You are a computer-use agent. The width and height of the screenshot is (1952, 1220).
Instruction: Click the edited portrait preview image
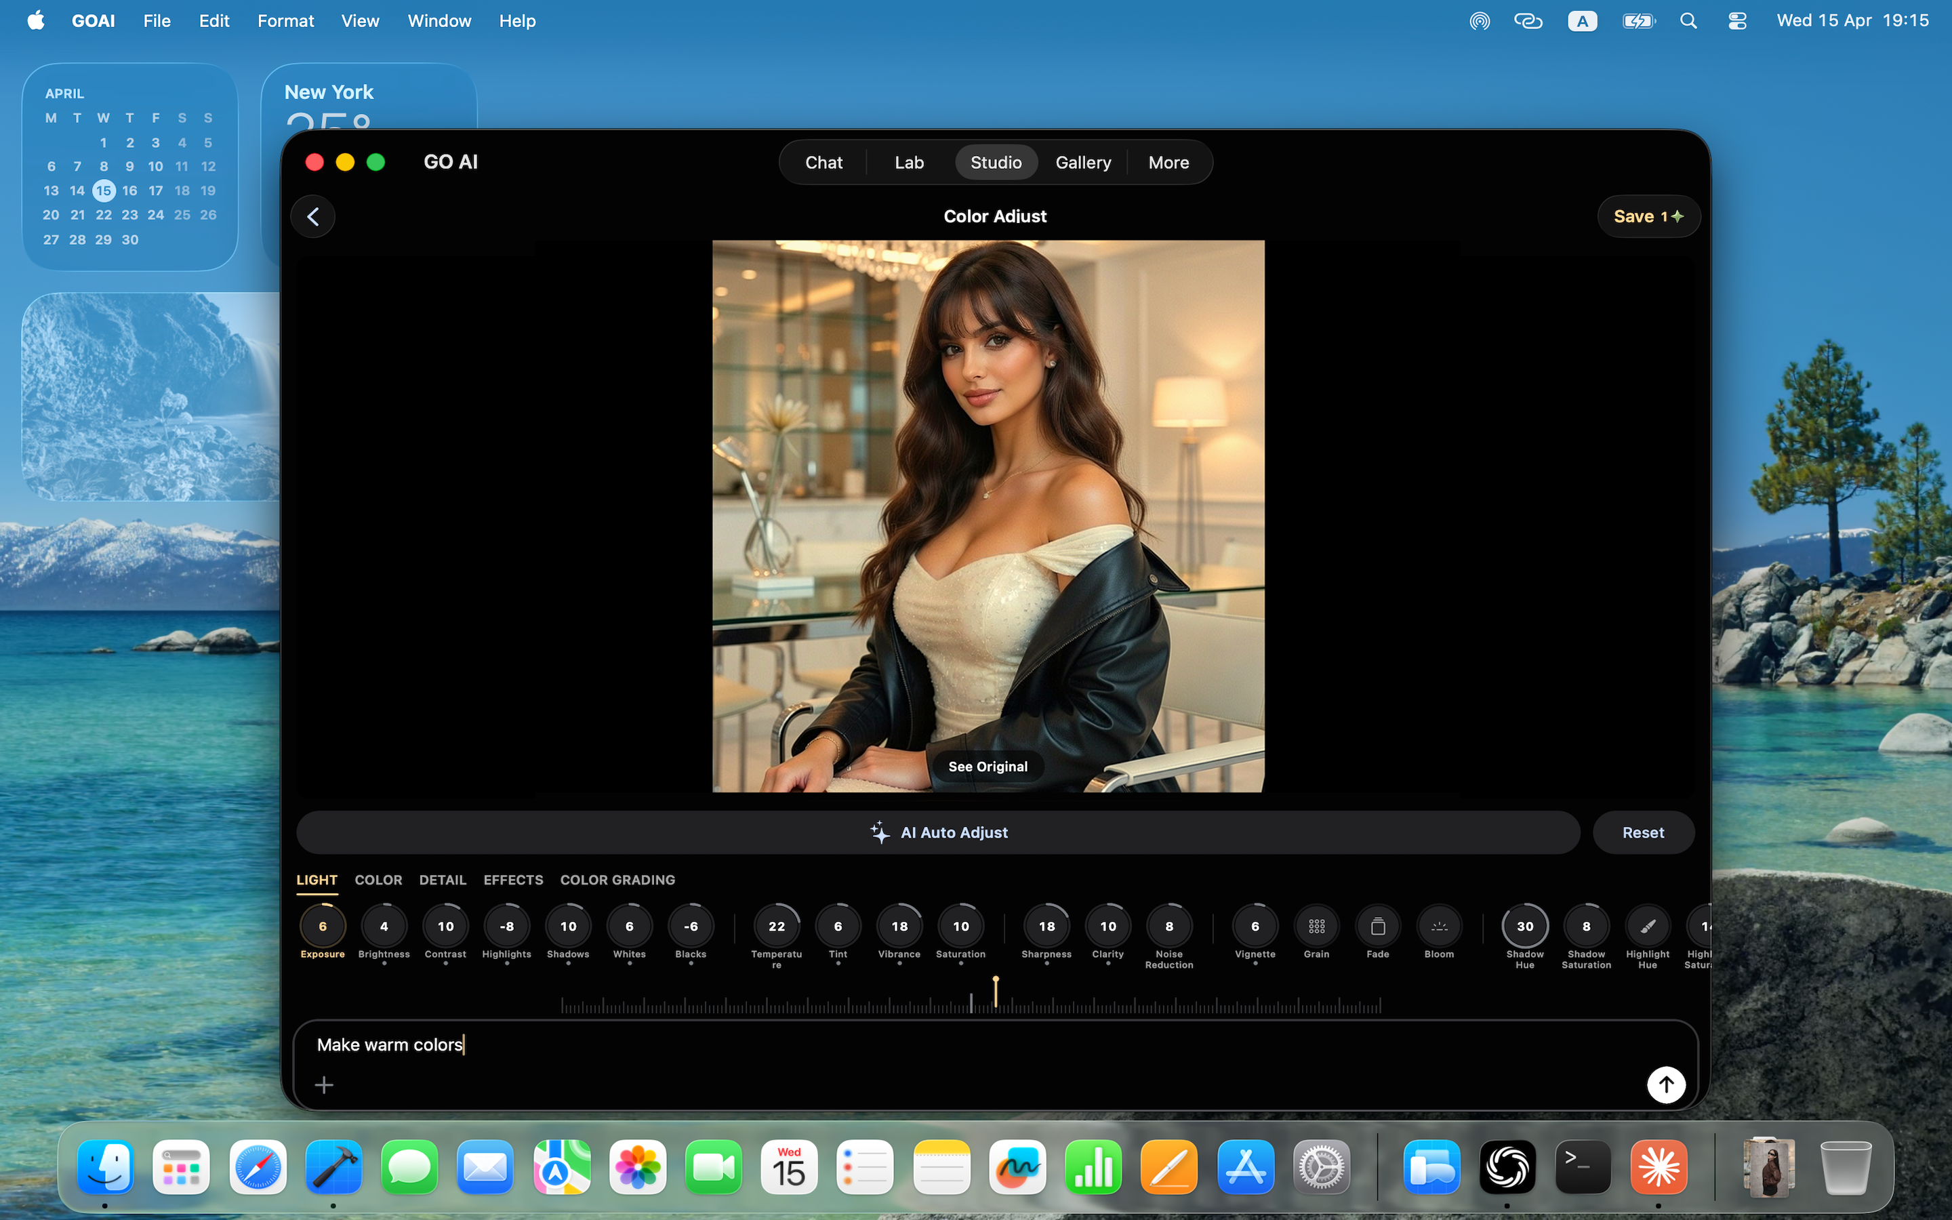[988, 516]
